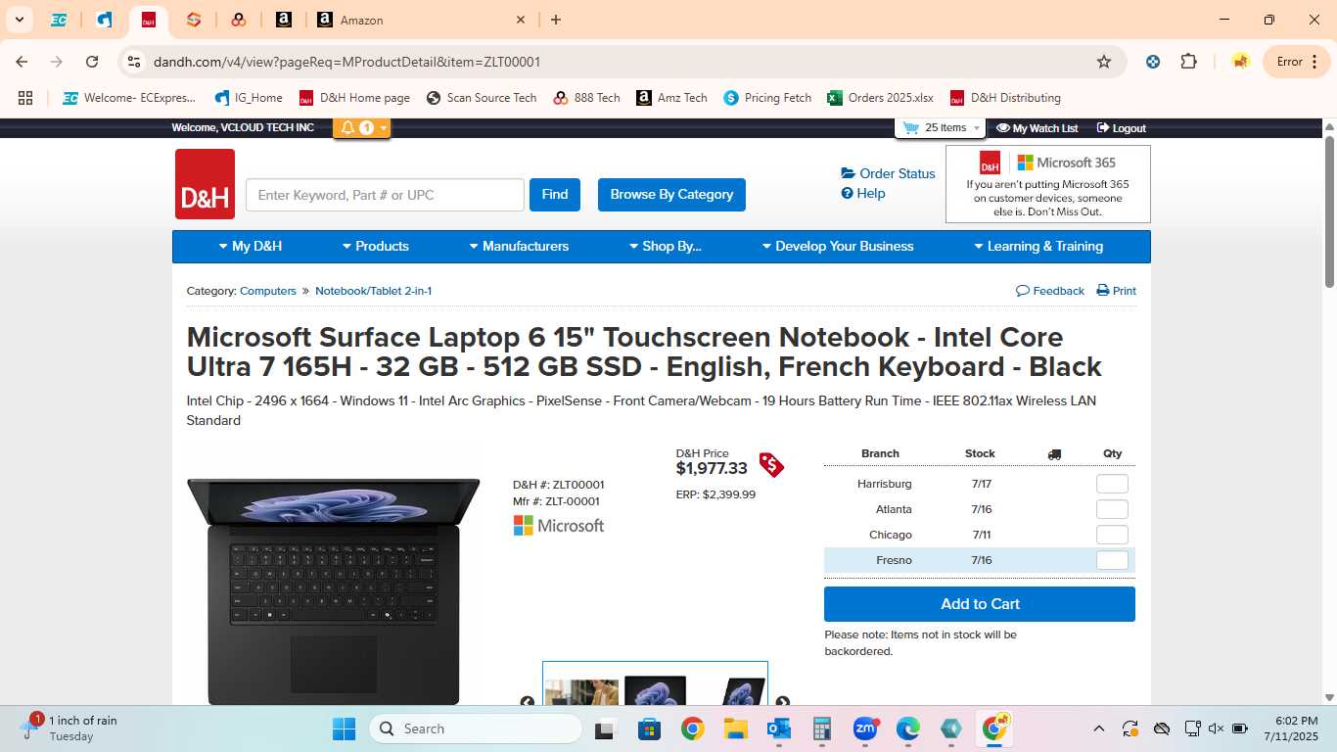Show next product thumbnails with right arrow
This screenshot has height=752, width=1337.
(x=782, y=702)
